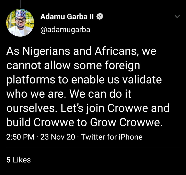Open the Adamu Garba II display name
This screenshot has height=175, width=186.
[68, 17]
